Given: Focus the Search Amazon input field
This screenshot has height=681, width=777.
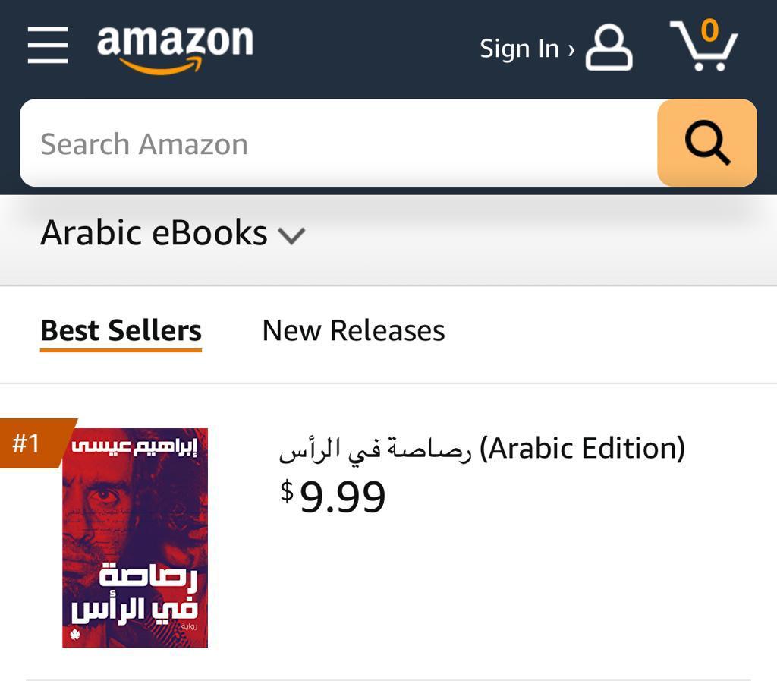Looking at the screenshot, I should pyautogui.click(x=338, y=143).
